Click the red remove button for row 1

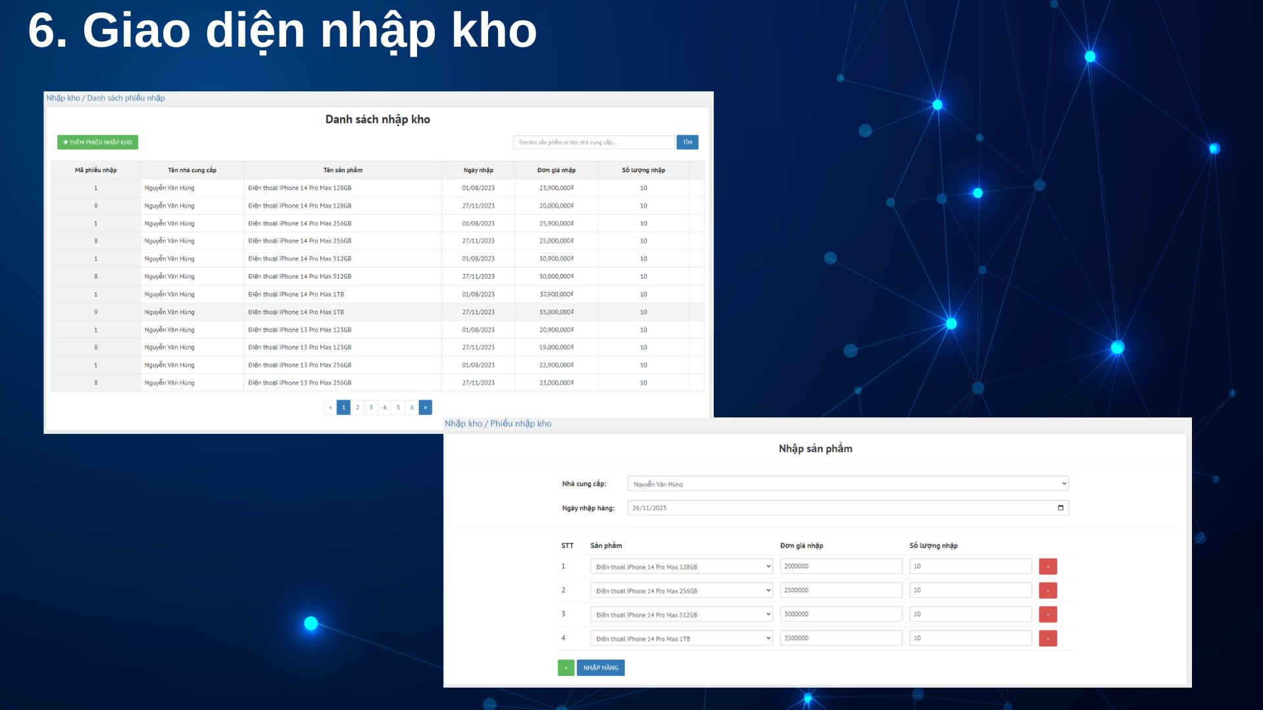click(1047, 566)
